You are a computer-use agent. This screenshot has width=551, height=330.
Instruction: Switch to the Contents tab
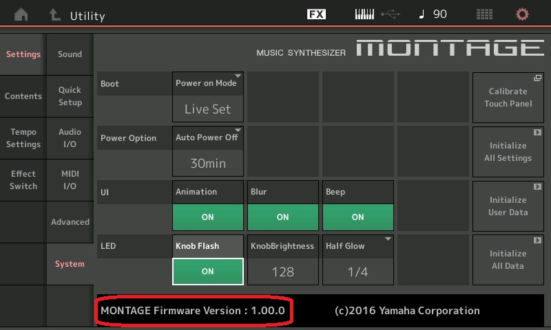click(x=23, y=96)
